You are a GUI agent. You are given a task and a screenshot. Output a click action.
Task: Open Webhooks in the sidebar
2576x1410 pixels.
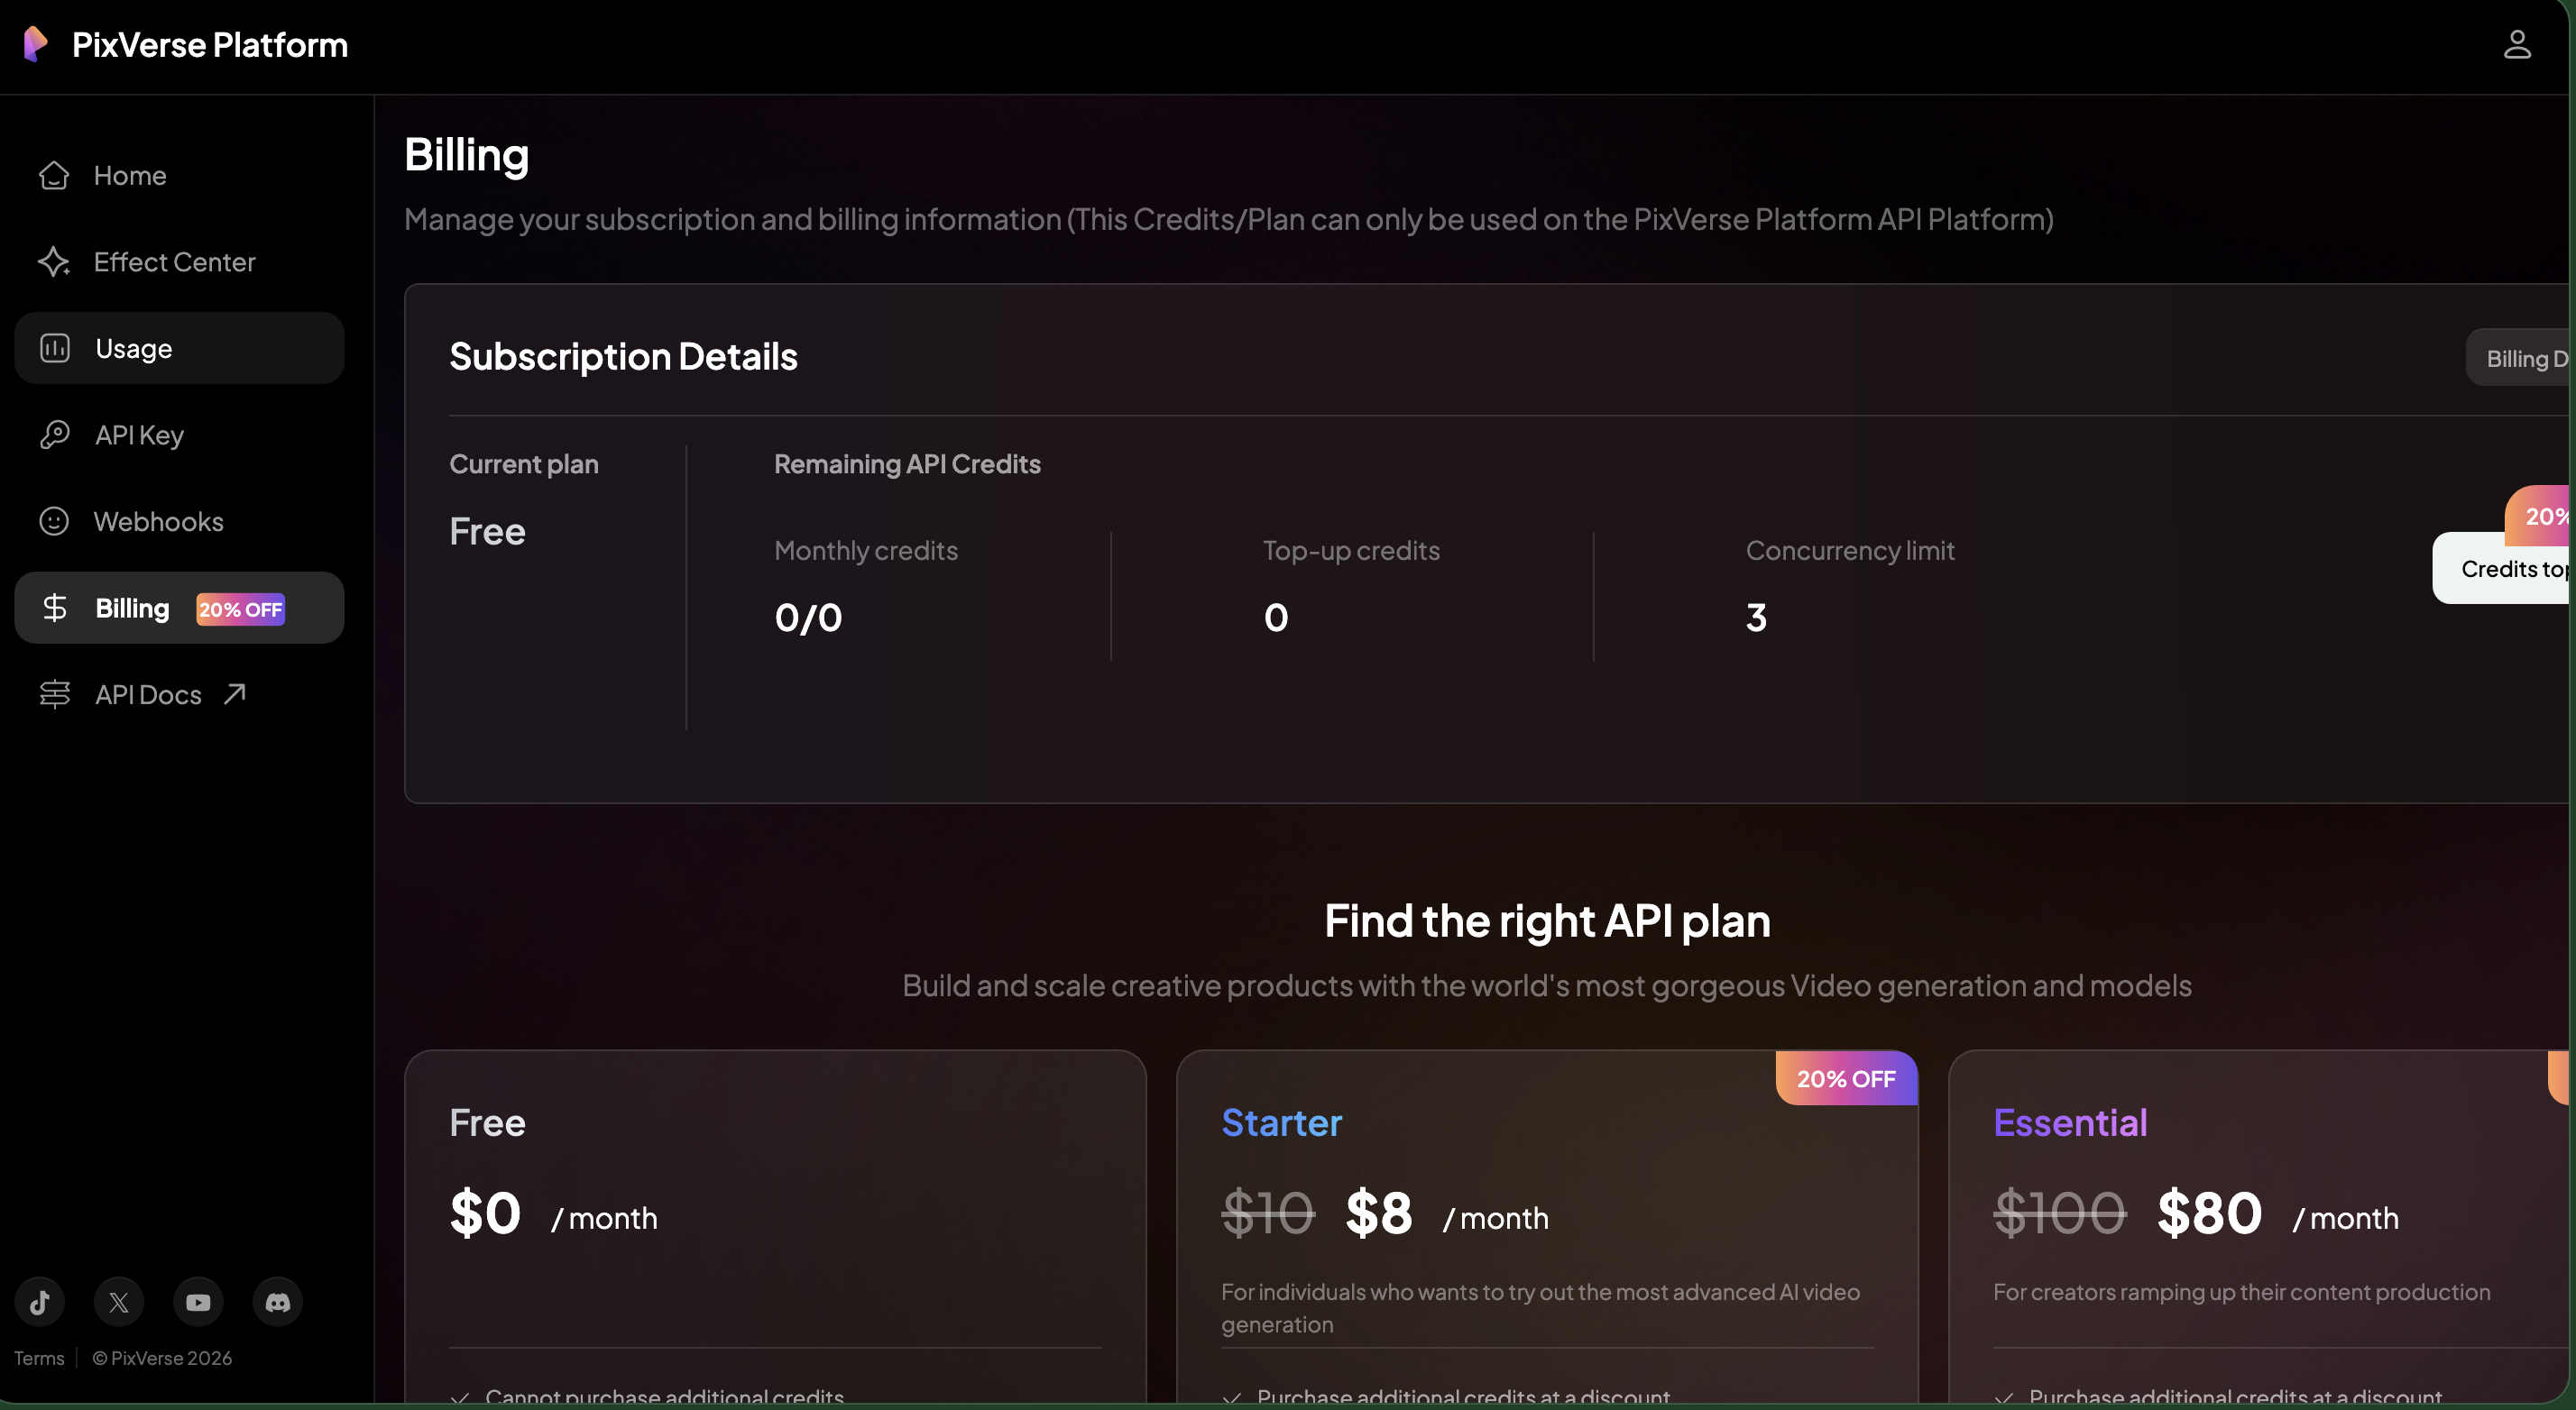(158, 522)
